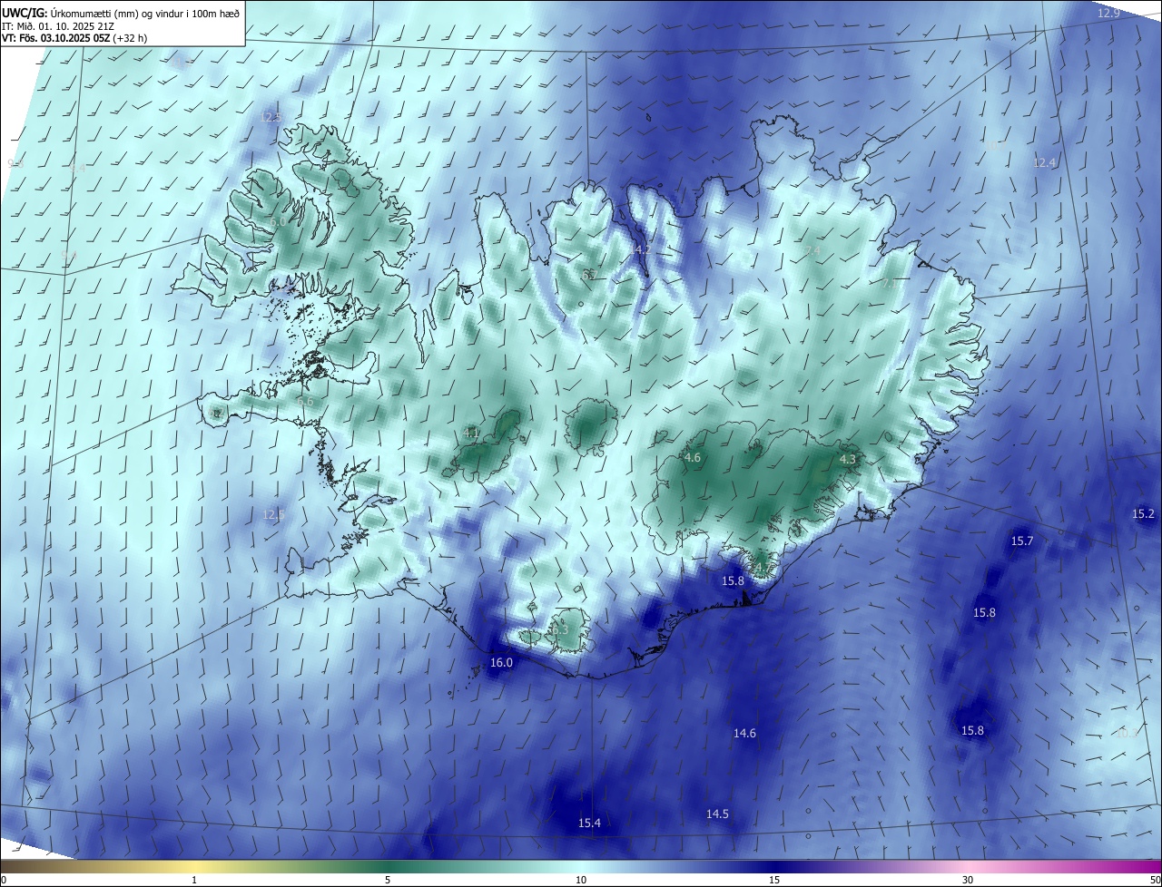The image size is (1162, 887).
Task: Click the 6.0 value in the Westfjords
Action: tap(279, 221)
